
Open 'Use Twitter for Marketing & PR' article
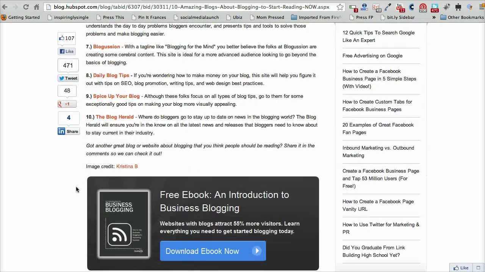coord(381,228)
